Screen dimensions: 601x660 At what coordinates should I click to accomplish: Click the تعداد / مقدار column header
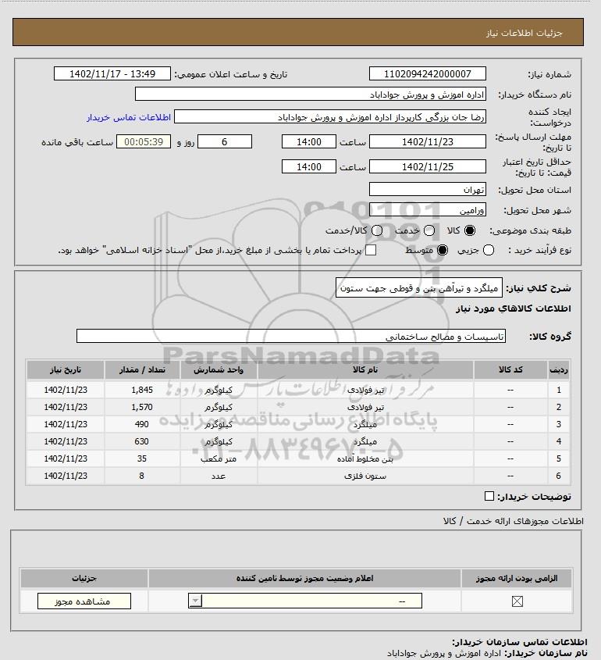(x=142, y=370)
